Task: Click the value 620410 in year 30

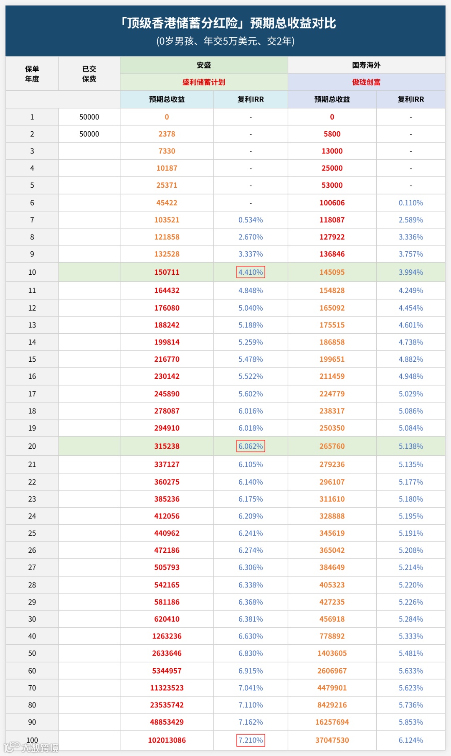Action: click(x=167, y=620)
